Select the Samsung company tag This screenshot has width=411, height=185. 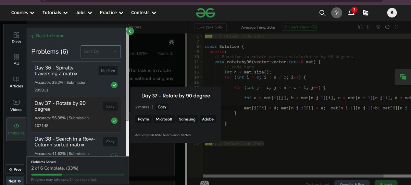187,119
